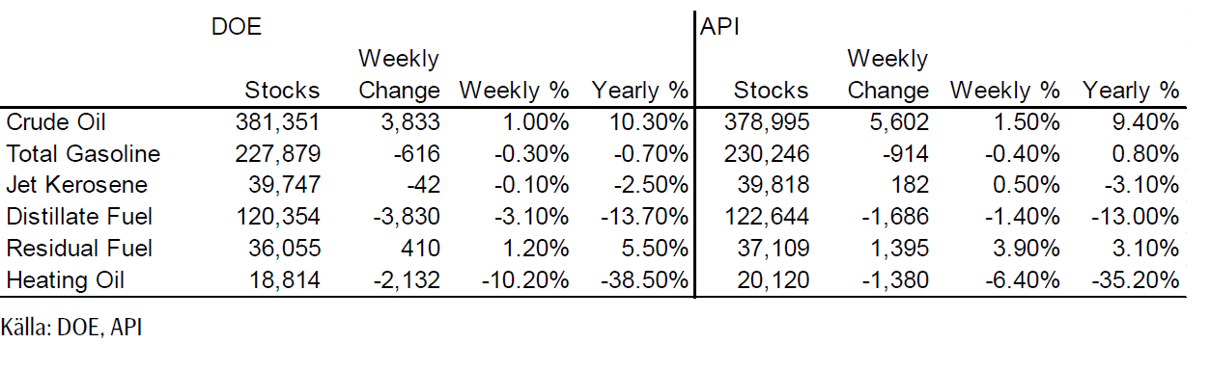Click the API Yearly % column header
Viewport: 1211px width, 370px height.
coord(1131,91)
